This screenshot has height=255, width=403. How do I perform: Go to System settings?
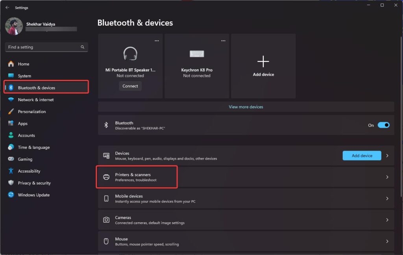point(46,76)
